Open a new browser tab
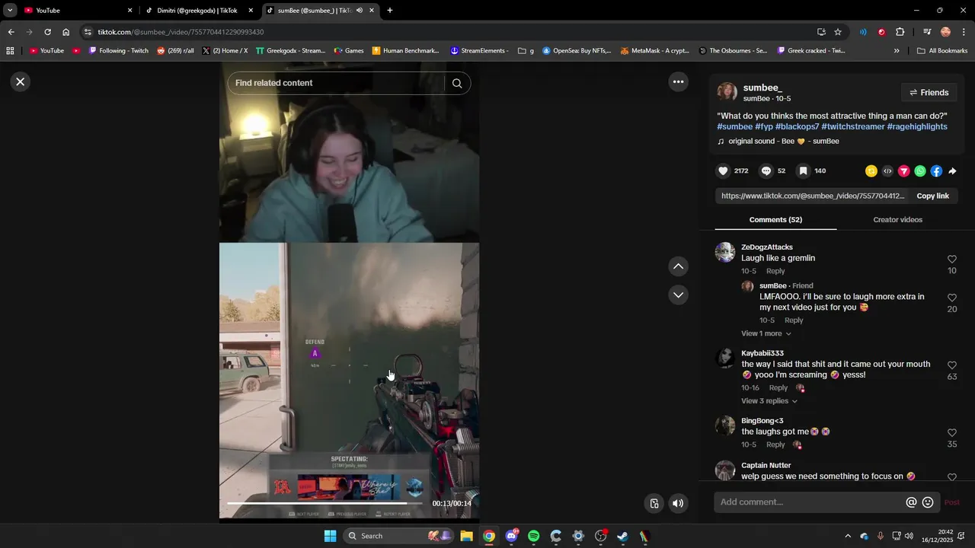Viewport: 975px width, 548px height. [x=390, y=11]
